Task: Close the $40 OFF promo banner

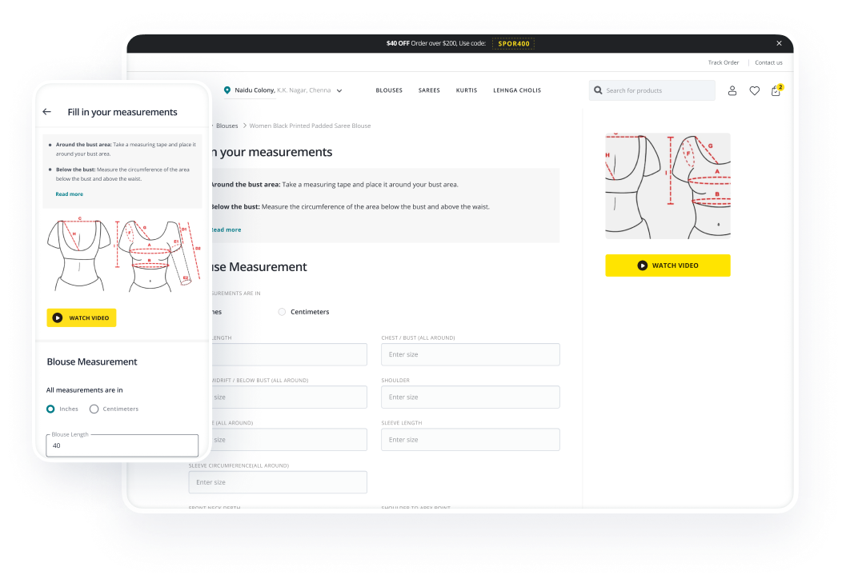Action: click(779, 43)
